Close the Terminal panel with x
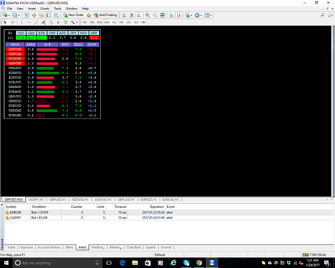 click(x=2, y=205)
